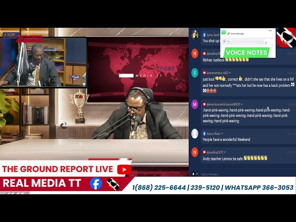Click the 'MEDIA TT' text on world map
This screenshot has height=222, width=296.
149,75
